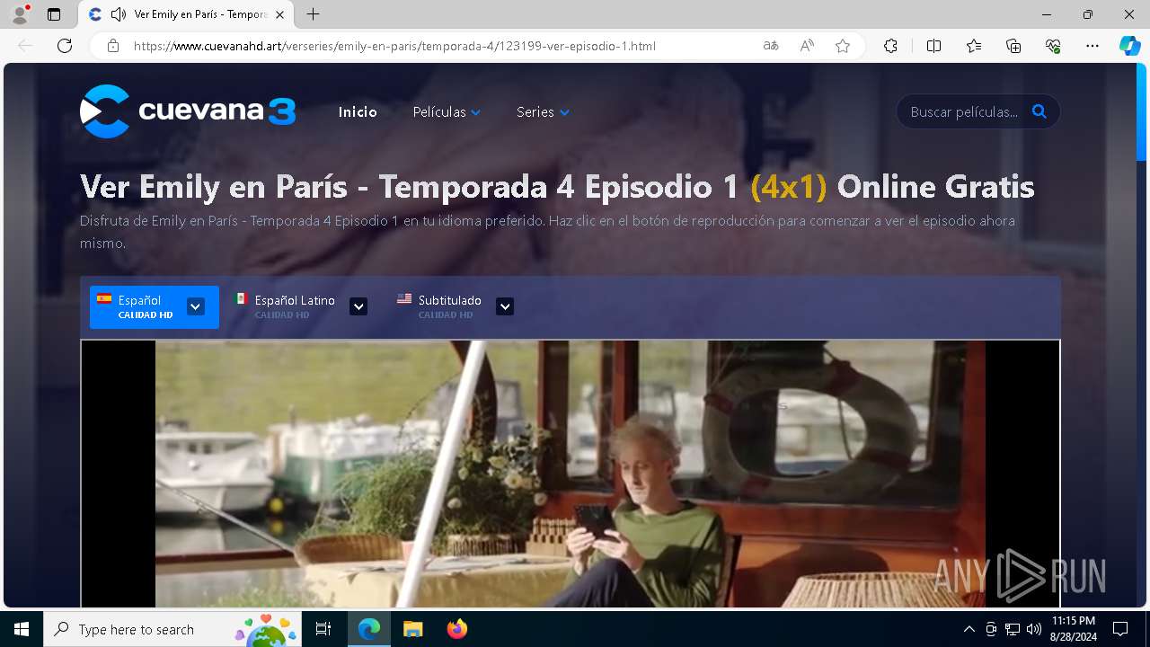View site information lock icon
Image resolution: width=1150 pixels, height=647 pixels.
(x=113, y=46)
